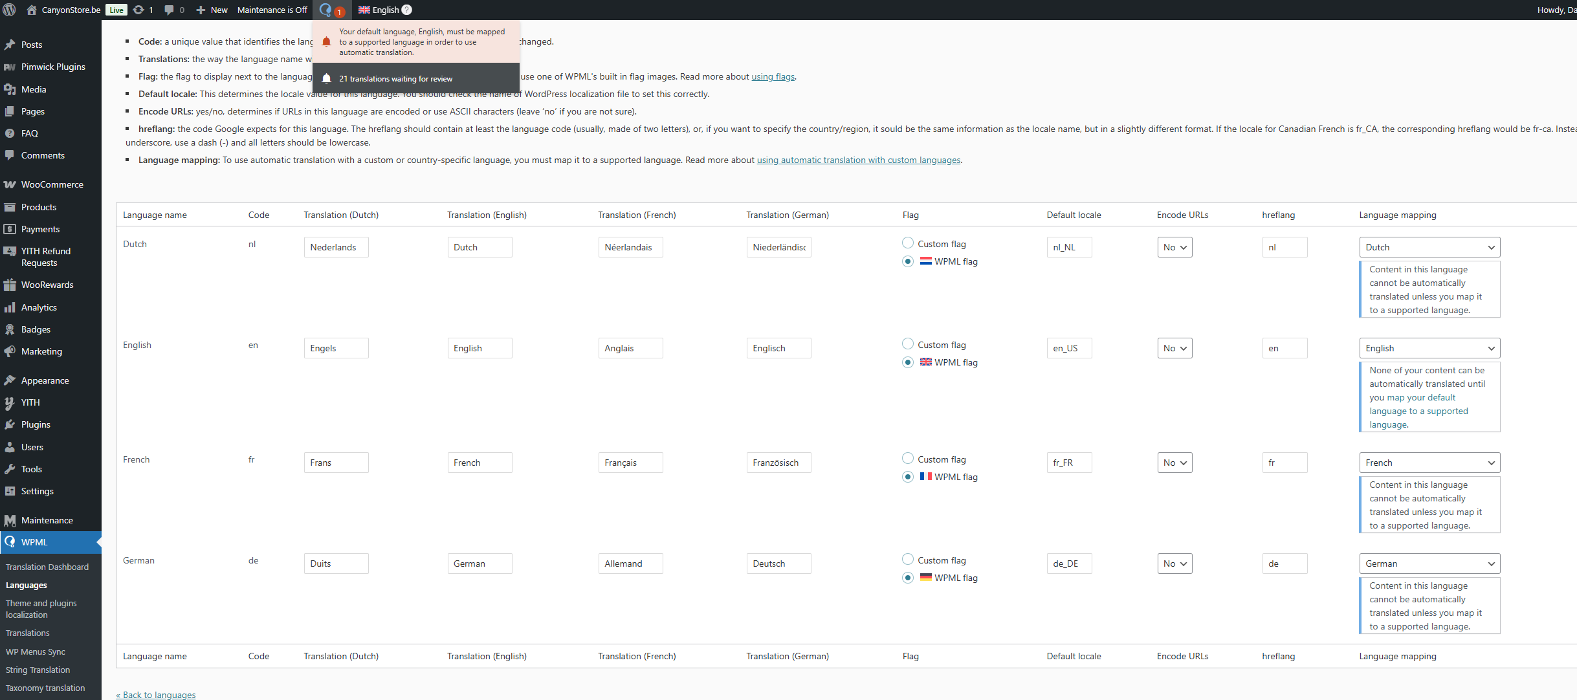Click the WPML notification icon in admin bar
This screenshot has height=700, width=1577.
(325, 10)
